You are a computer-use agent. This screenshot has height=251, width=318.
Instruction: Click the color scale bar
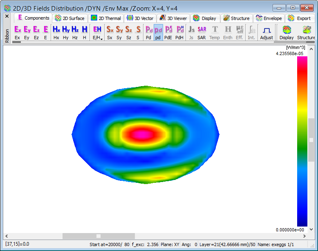point(302,141)
